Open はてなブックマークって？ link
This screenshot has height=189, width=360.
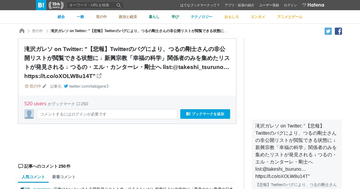point(200,5)
